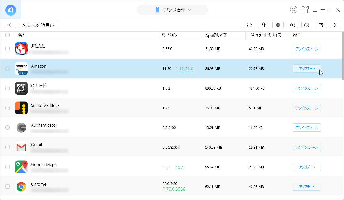Screen dimensions: 344x200
Task: Click Authenticator version 3.0.2102
Action: tap(169, 127)
